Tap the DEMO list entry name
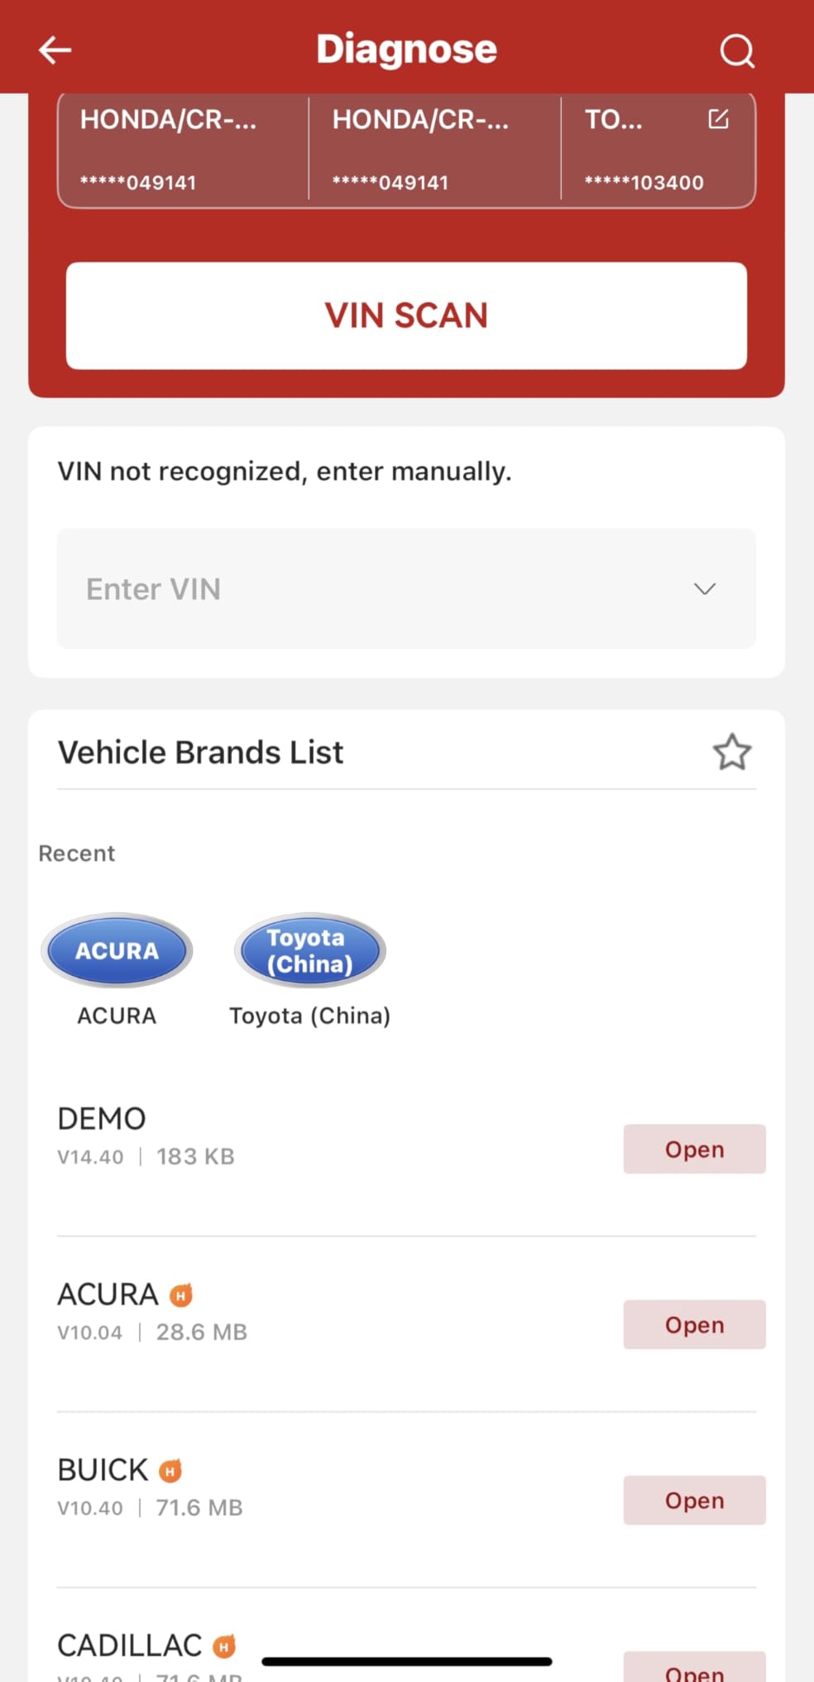 (x=102, y=1119)
